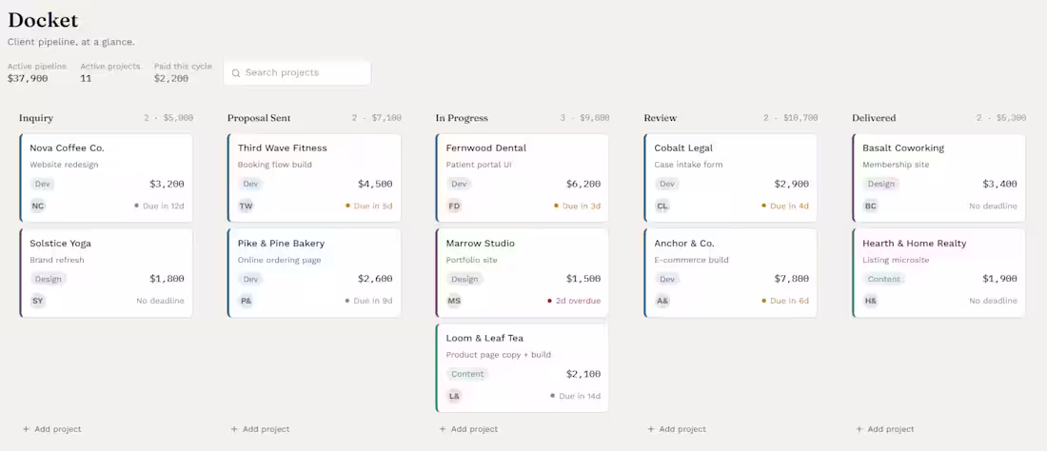Select the Review column header
This screenshot has width=1047, height=451.
tap(661, 118)
